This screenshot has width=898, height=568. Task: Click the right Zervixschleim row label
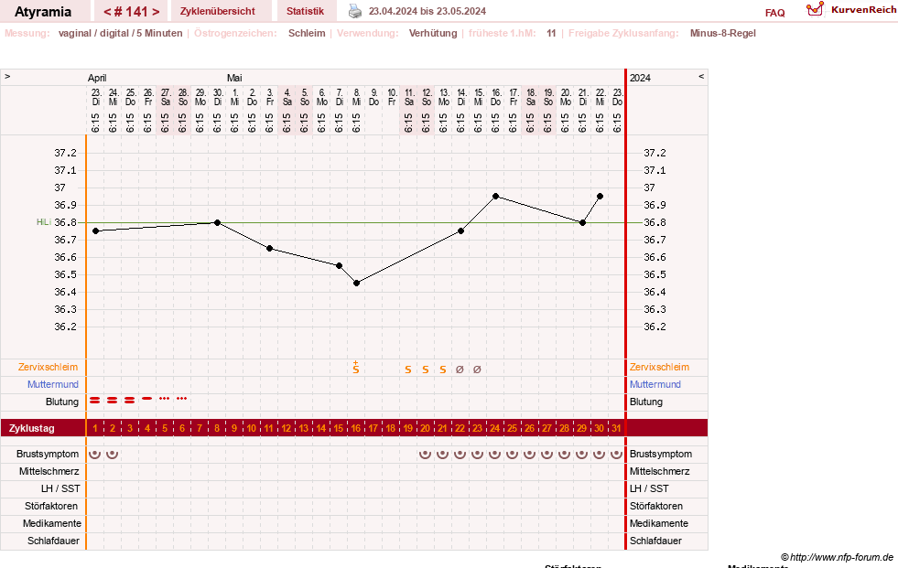point(660,367)
